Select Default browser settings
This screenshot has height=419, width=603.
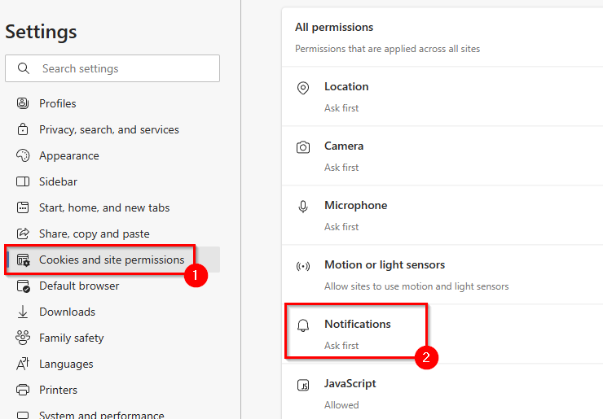[79, 286]
